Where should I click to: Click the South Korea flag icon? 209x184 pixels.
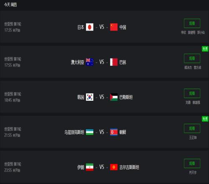point(89,97)
